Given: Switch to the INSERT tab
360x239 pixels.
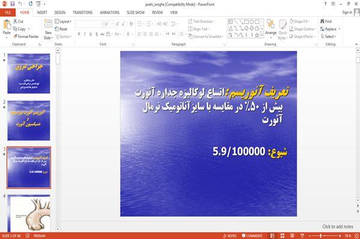Looking at the screenshot, I should pos(42,13).
